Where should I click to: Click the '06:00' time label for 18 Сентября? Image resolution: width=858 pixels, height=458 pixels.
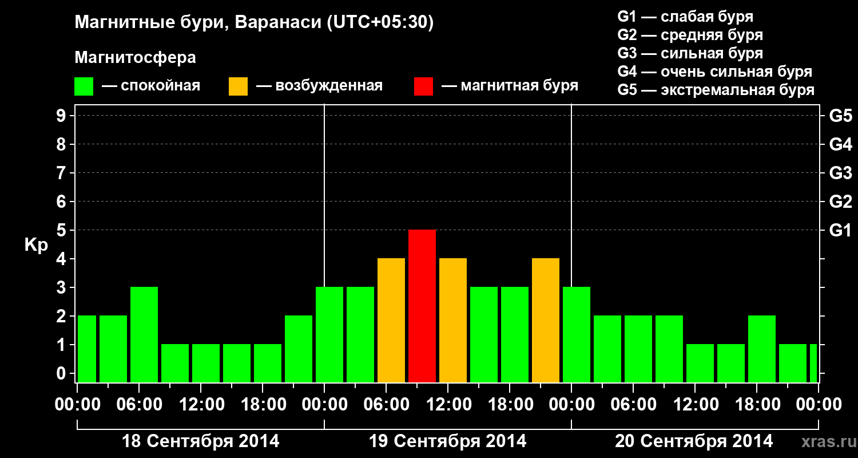click(x=139, y=405)
